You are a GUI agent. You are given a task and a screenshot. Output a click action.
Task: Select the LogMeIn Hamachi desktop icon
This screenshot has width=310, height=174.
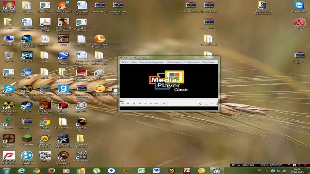point(27,158)
